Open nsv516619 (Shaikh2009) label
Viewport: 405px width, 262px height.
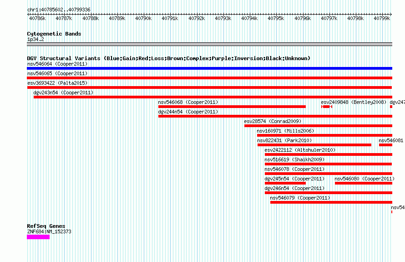(x=294, y=159)
